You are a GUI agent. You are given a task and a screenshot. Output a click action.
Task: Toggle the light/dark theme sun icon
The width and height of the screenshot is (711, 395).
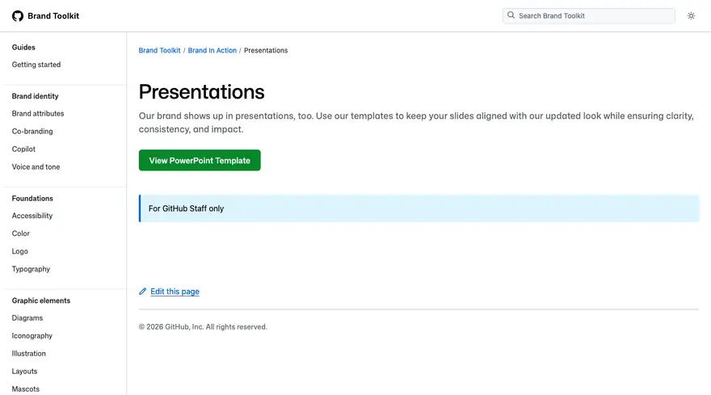(x=691, y=16)
